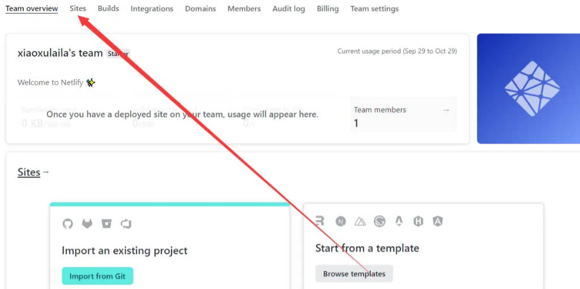
Task: Open the Sites tab
Action: [78, 8]
